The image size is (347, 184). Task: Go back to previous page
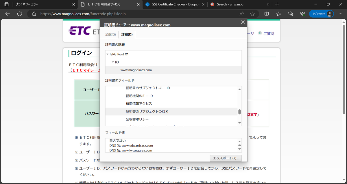(8, 14)
